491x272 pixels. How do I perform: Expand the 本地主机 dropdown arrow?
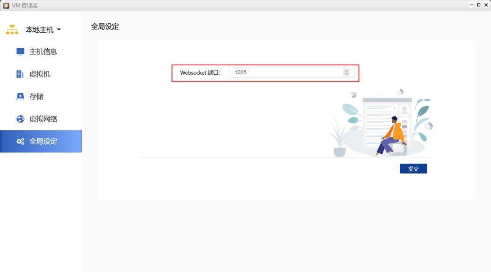[59, 30]
